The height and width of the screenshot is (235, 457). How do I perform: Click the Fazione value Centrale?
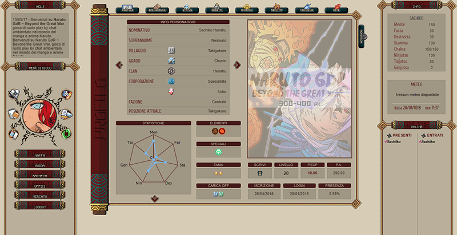pyautogui.click(x=219, y=102)
